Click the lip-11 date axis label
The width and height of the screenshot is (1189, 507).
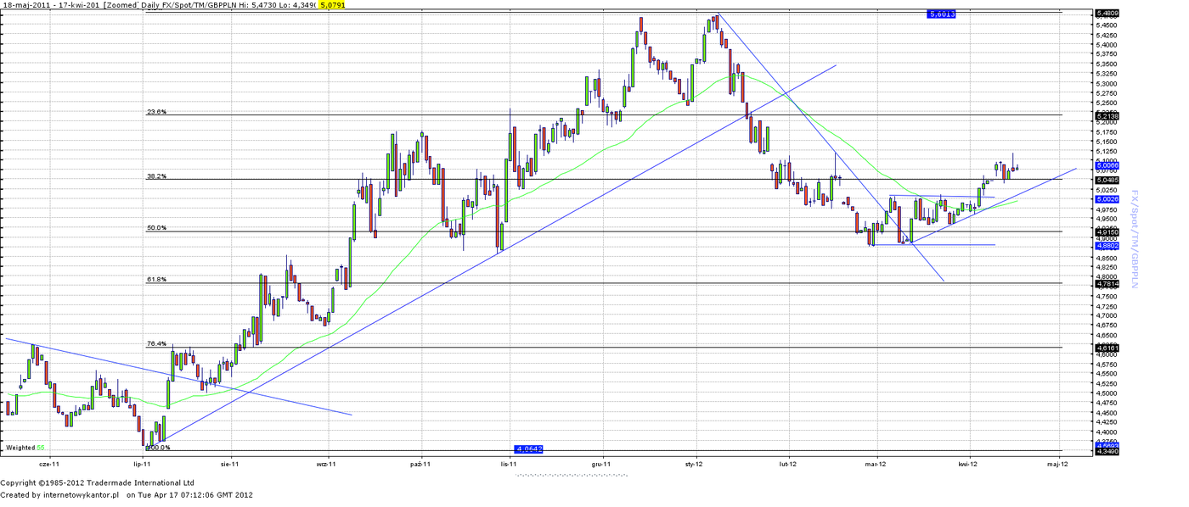tap(142, 465)
